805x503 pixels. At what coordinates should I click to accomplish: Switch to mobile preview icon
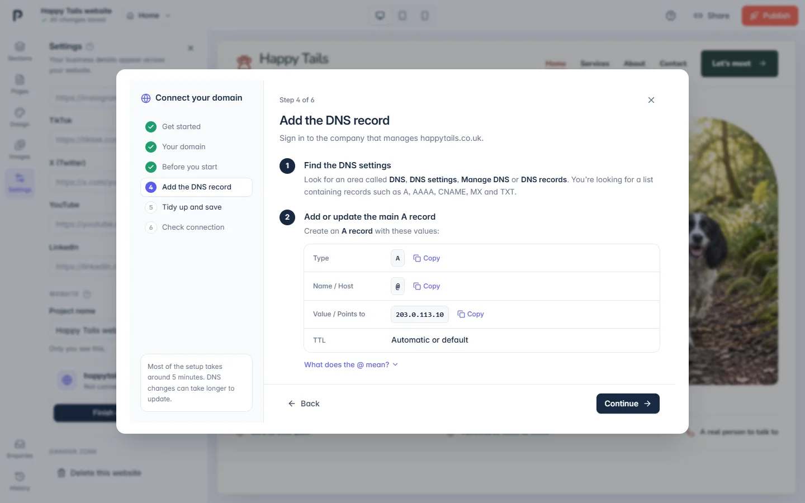click(x=425, y=16)
